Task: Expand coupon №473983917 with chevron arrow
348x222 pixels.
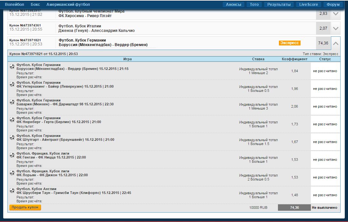Action: coord(336,14)
